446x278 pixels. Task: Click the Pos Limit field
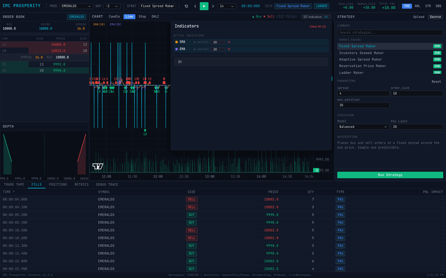tap(417, 127)
